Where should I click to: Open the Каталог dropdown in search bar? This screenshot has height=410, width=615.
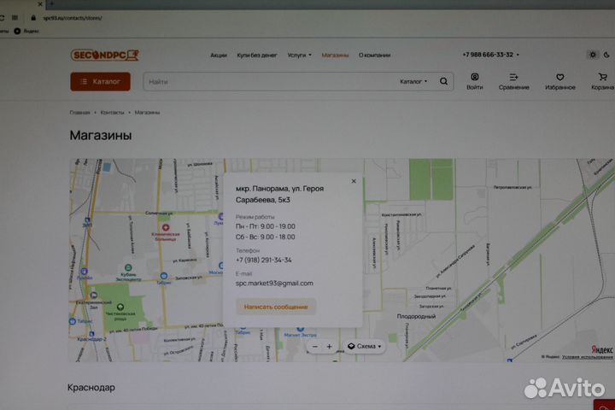coord(413,82)
